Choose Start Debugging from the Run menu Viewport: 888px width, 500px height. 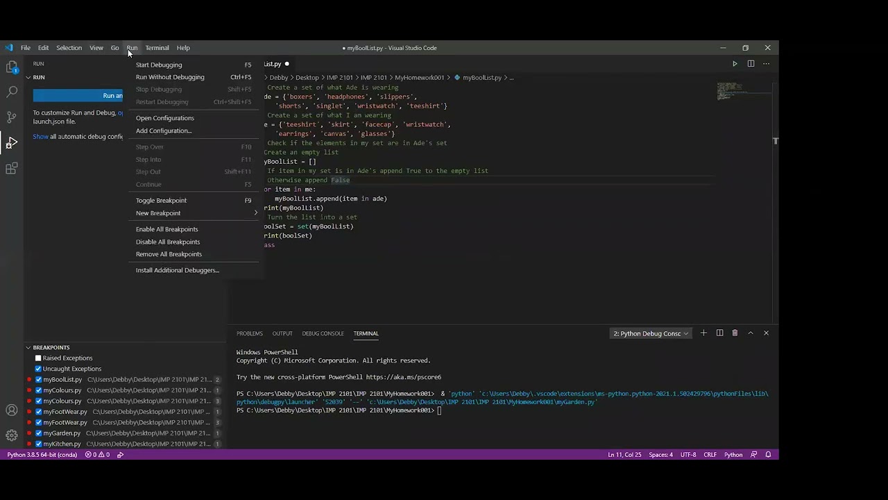click(x=194, y=65)
